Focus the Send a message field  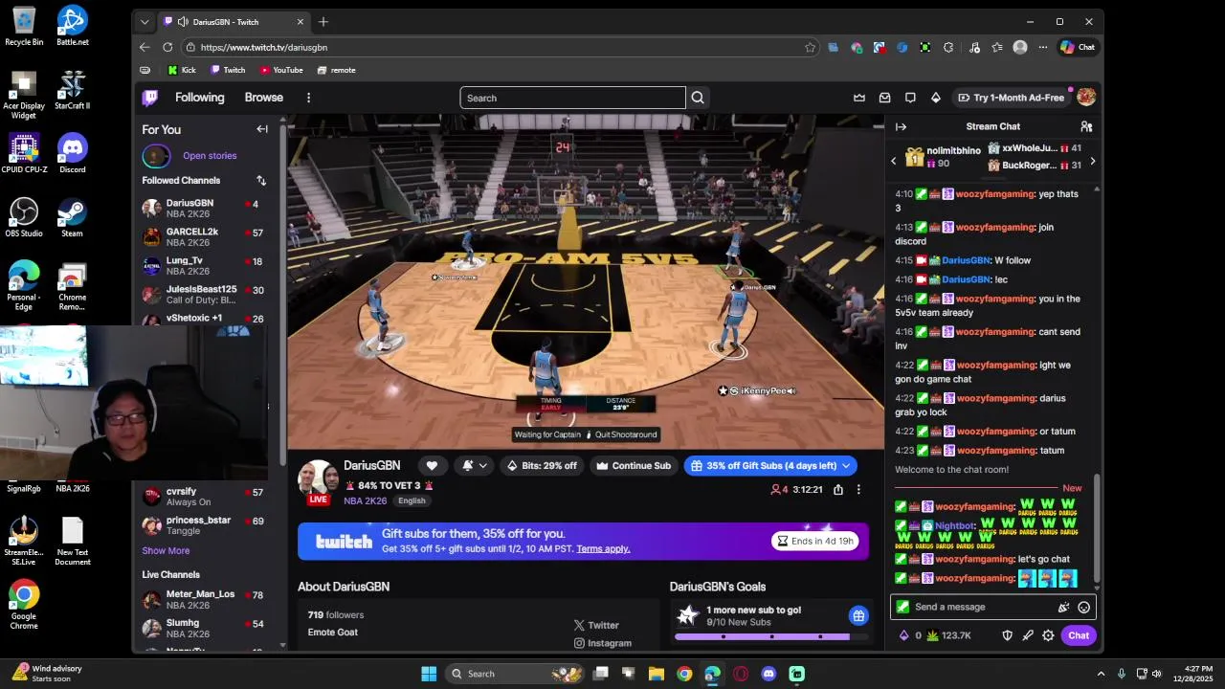[992, 607]
